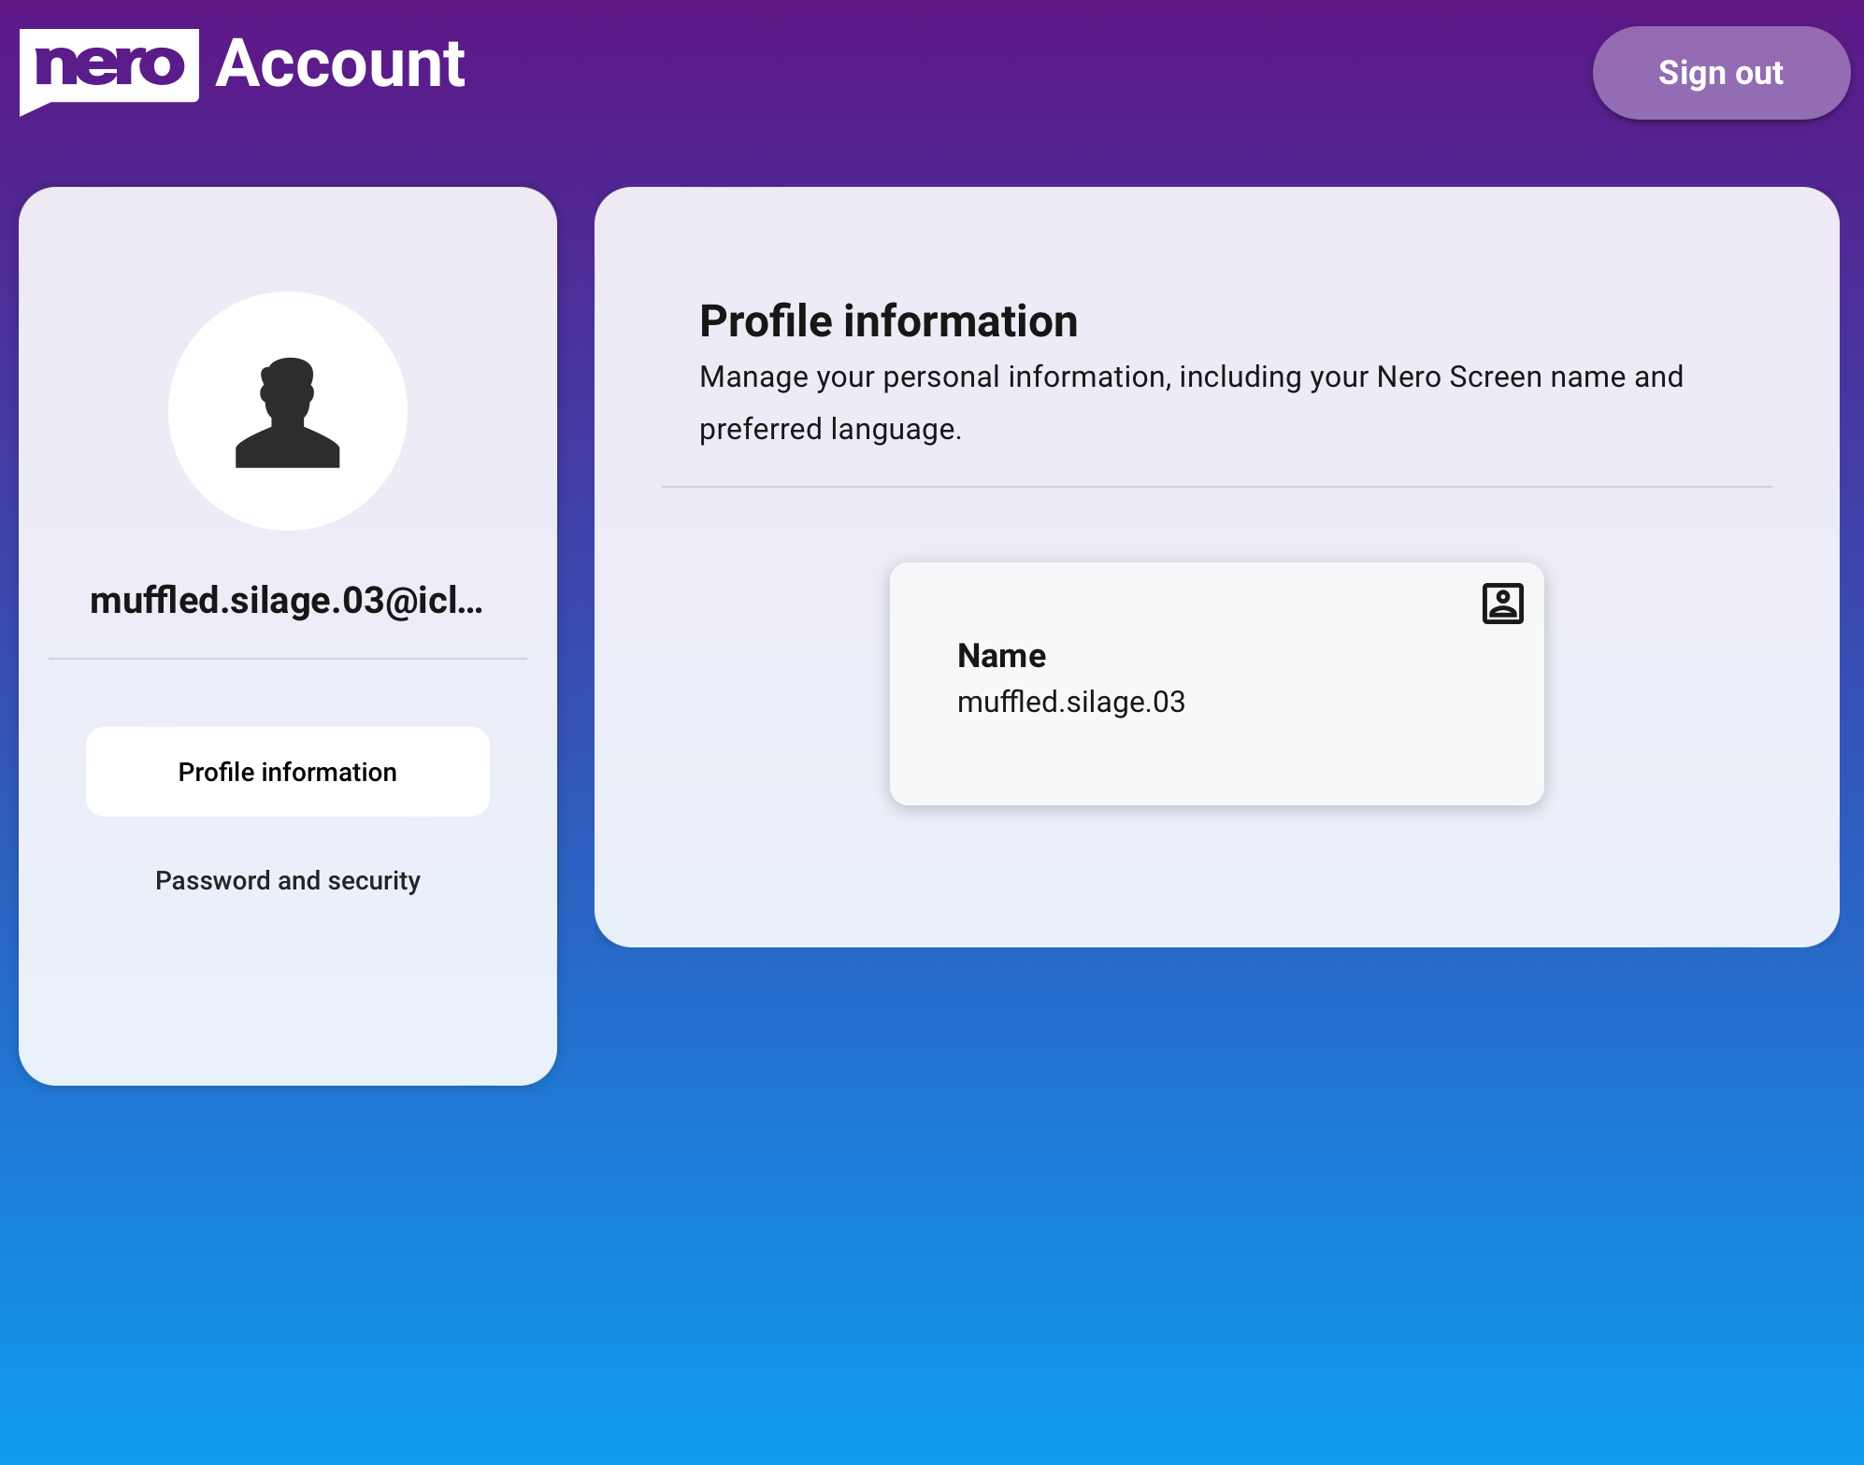The image size is (1864, 1465).
Task: Click the "Profile information" main heading
Action: tap(888, 321)
